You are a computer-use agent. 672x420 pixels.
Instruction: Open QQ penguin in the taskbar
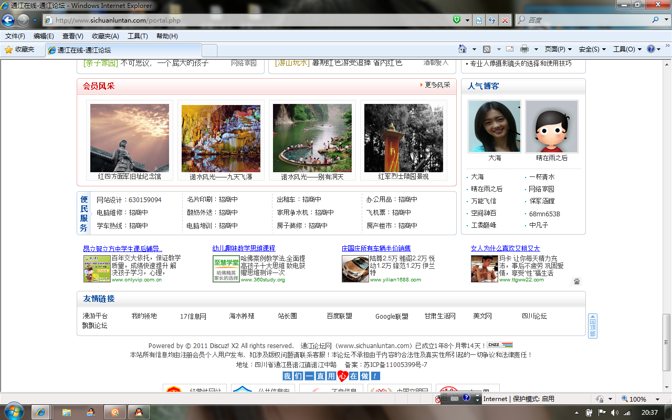[138, 412]
